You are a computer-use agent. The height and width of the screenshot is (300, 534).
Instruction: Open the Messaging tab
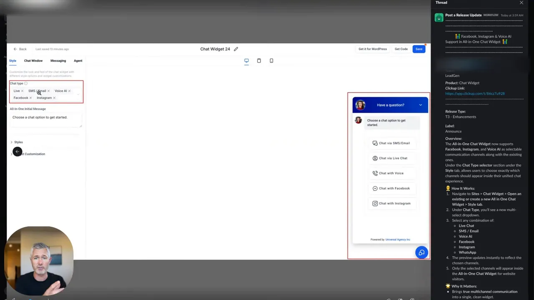click(58, 61)
